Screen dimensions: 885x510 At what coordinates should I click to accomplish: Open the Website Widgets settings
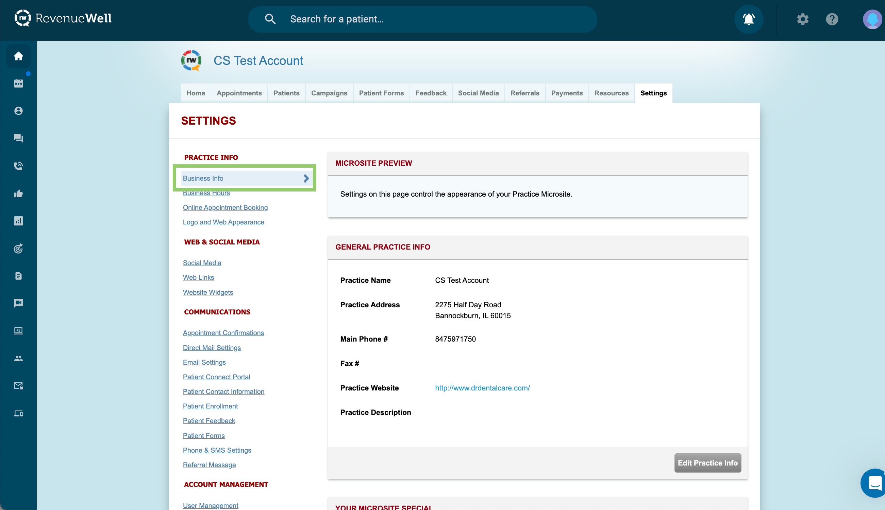tap(208, 292)
